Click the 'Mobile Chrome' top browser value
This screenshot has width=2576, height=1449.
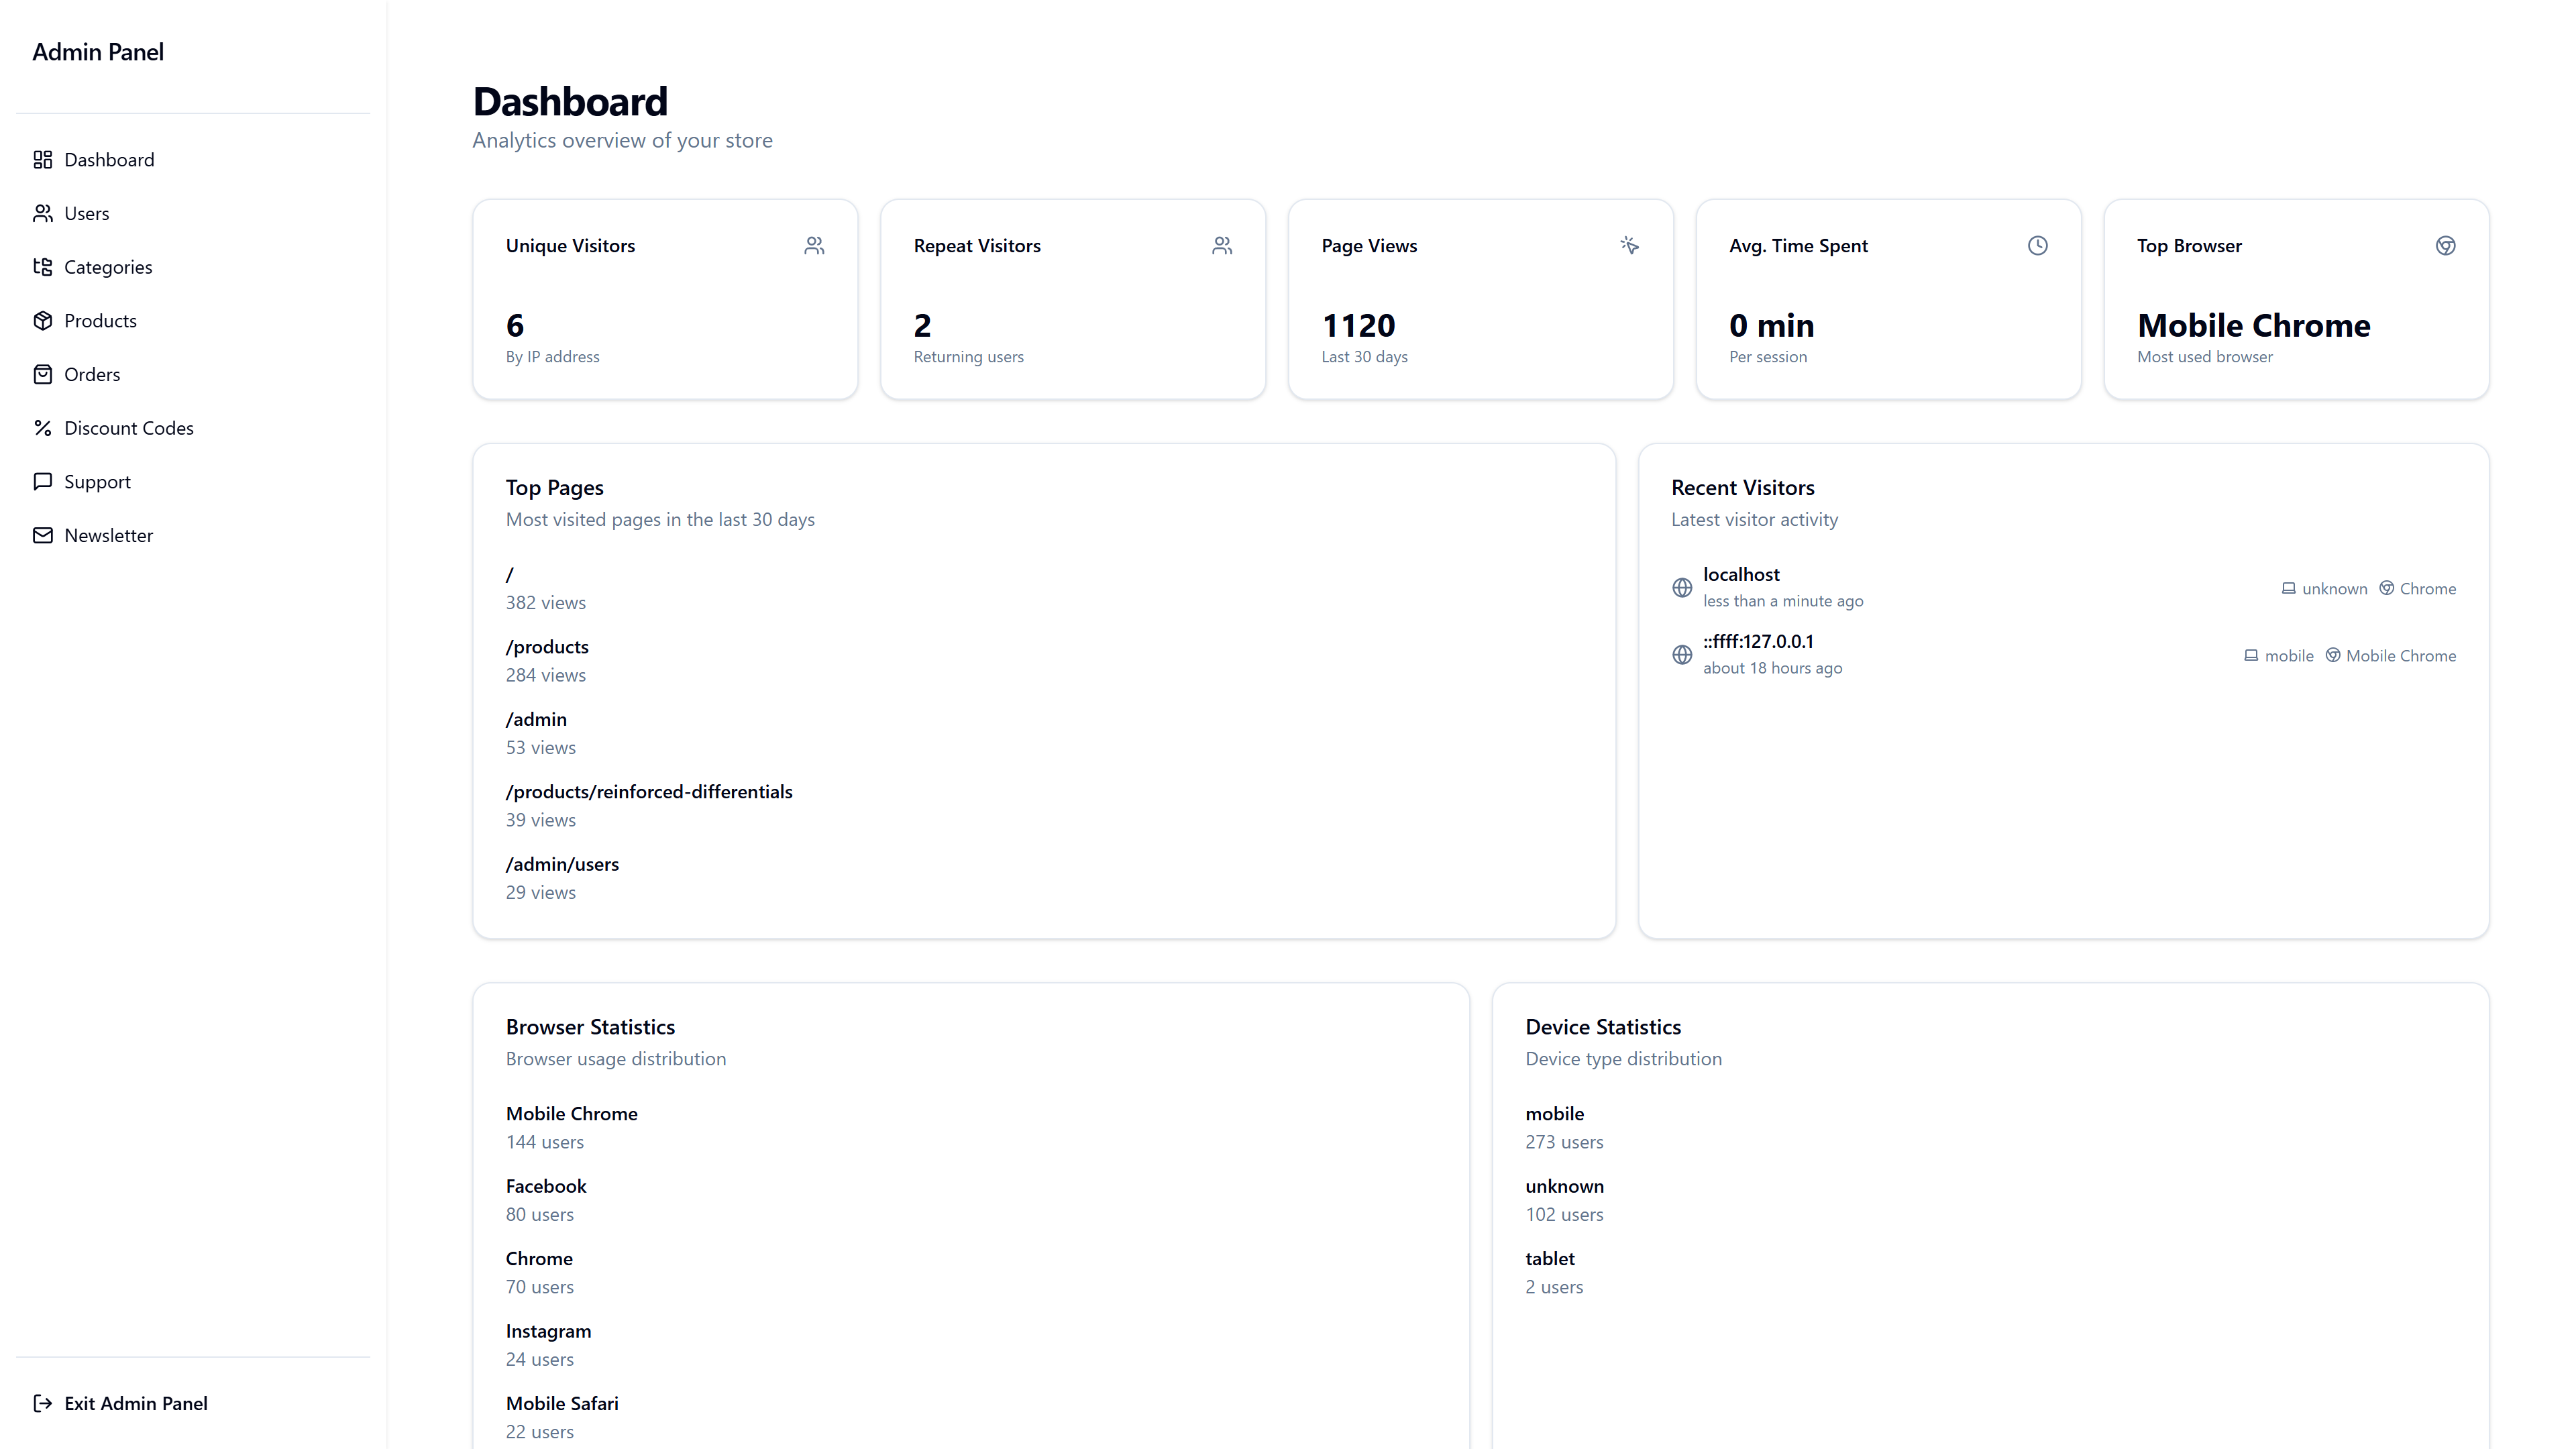point(2253,325)
